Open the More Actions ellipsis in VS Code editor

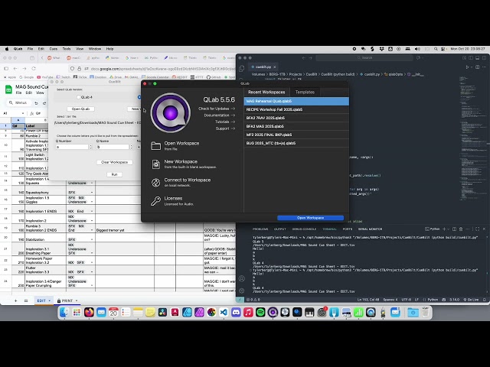pyautogui.click(x=484, y=67)
